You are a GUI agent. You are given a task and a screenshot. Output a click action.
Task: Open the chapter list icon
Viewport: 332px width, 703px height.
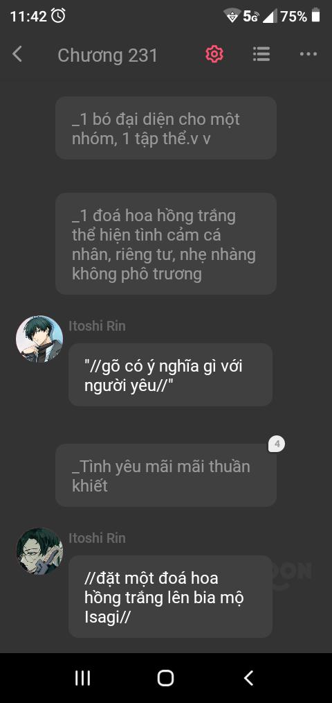point(261,54)
